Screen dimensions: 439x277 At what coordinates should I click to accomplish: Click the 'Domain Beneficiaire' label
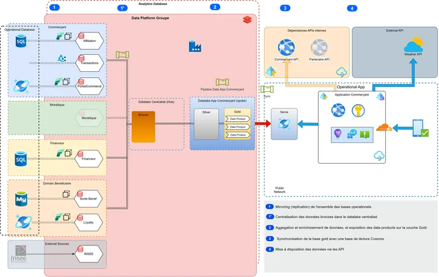(x=57, y=183)
